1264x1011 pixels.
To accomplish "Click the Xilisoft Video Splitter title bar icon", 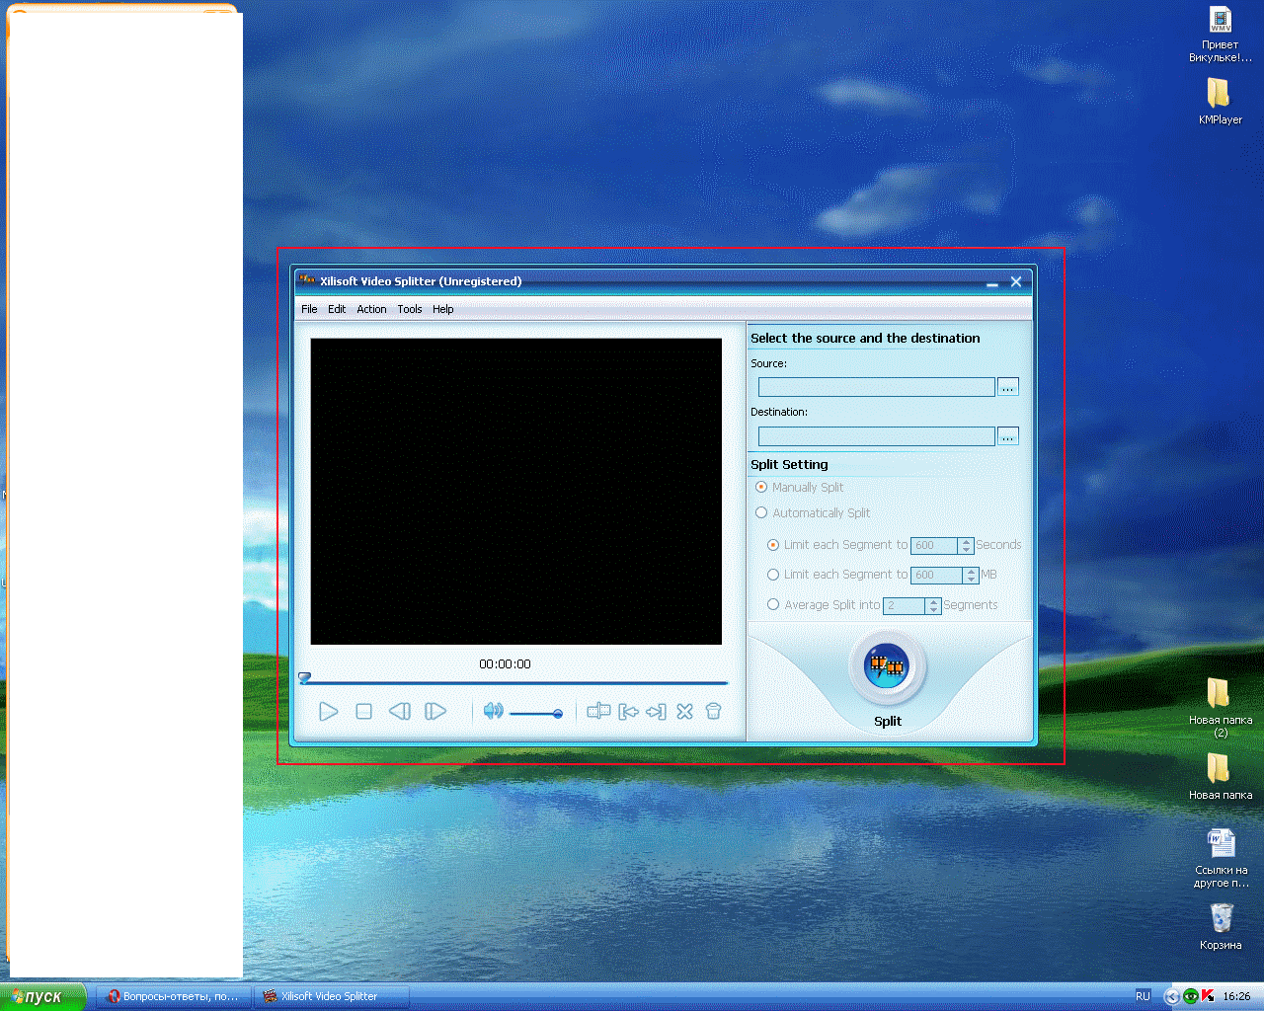I will pyautogui.click(x=307, y=280).
